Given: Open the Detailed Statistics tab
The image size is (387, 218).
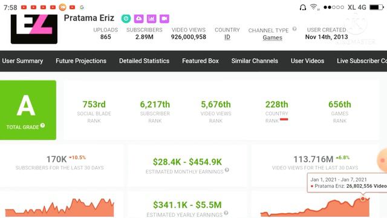Looking at the screenshot, I should (144, 61).
